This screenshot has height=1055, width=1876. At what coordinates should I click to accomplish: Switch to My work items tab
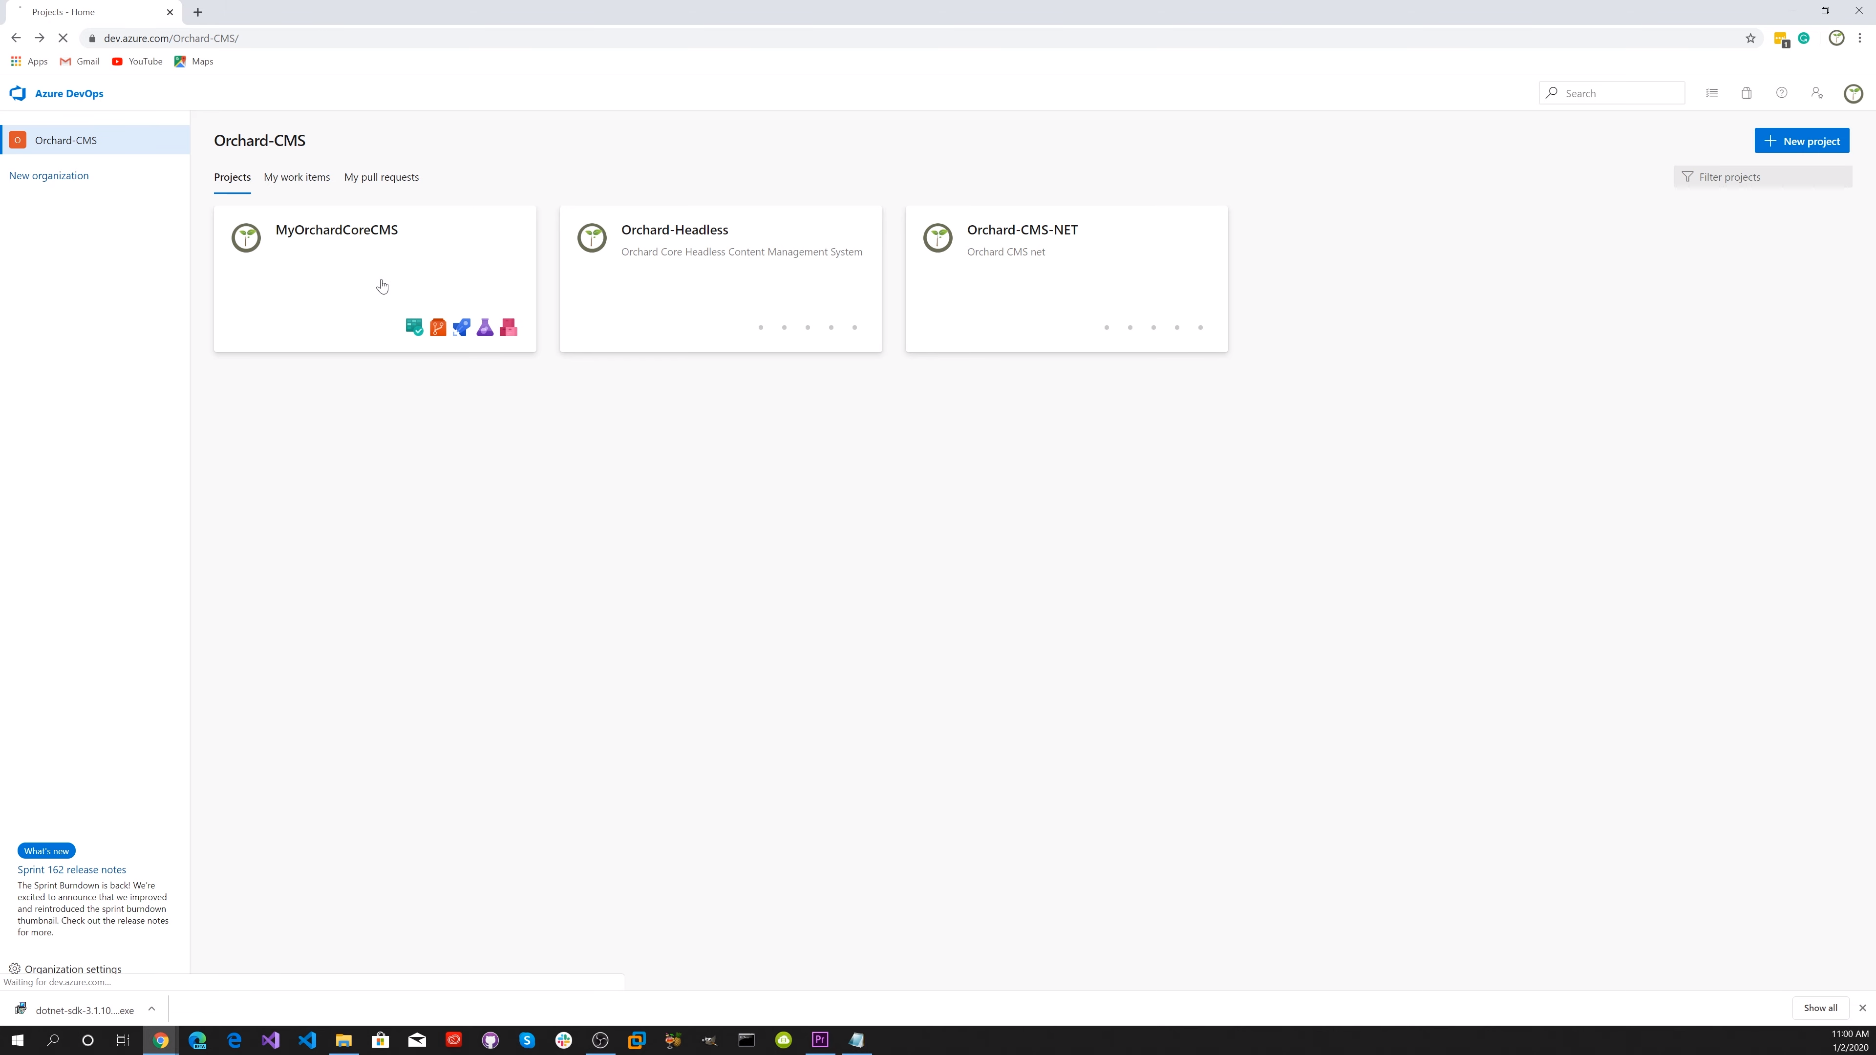[x=297, y=177]
